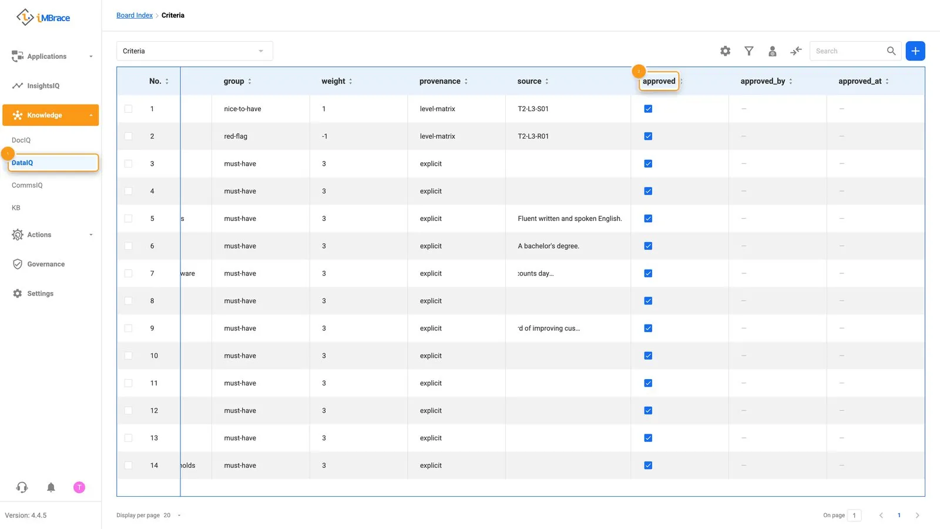
Task: Select row 14 checkbox
Action: [129, 466]
